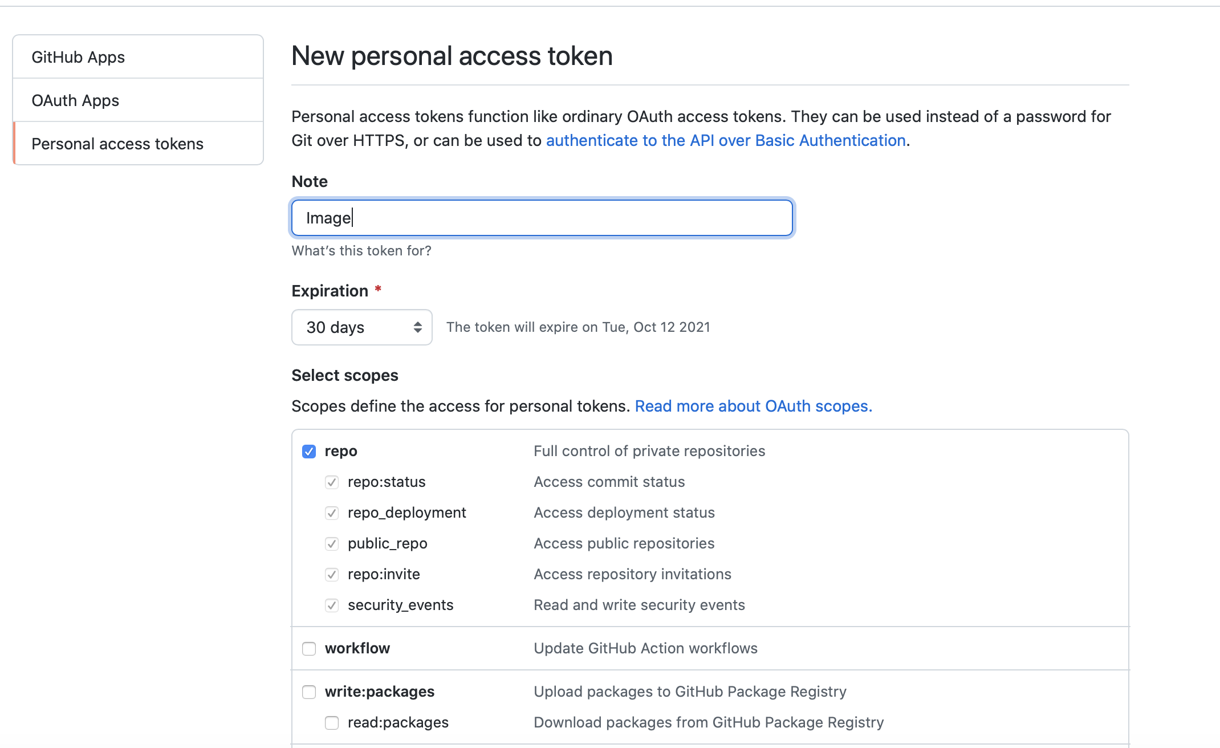Check the write:packages scope

309,692
